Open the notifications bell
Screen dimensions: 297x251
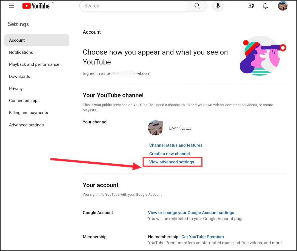click(265, 6)
